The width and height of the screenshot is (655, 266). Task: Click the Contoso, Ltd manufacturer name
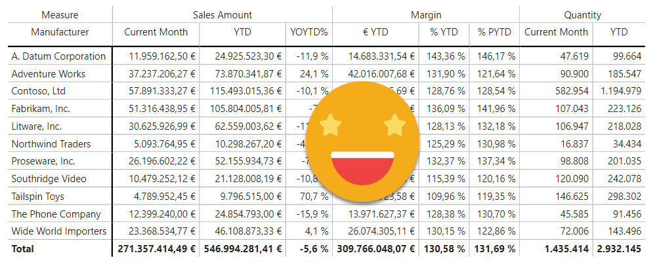tap(39, 91)
